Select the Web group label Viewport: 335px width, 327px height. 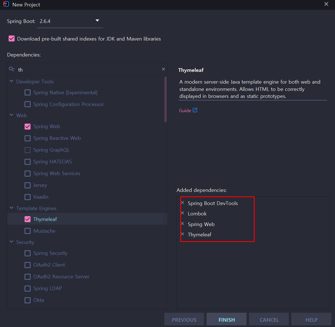[21, 115]
